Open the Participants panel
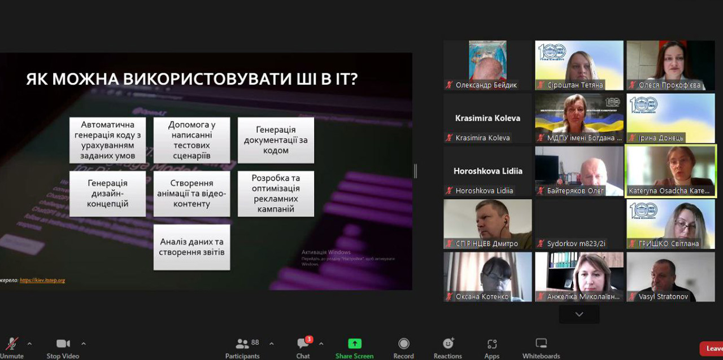The image size is (723, 360). 242,347
